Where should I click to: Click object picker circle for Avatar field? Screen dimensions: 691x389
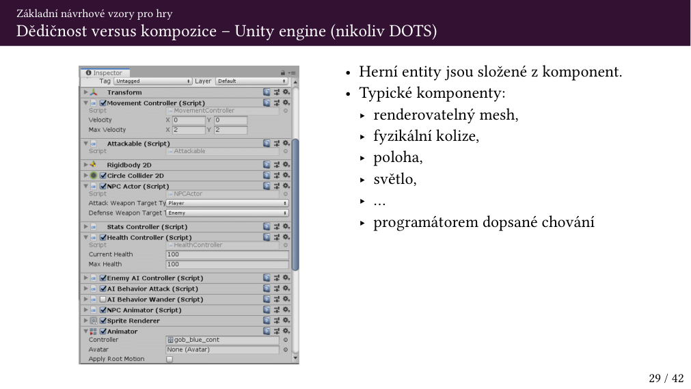pos(286,350)
